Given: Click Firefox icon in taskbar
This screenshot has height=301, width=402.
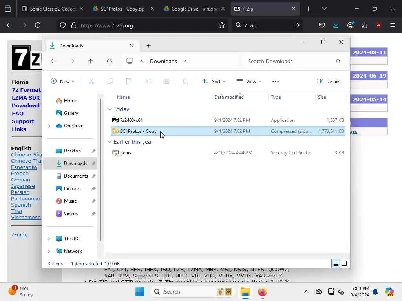Looking at the screenshot, I should point(262,292).
